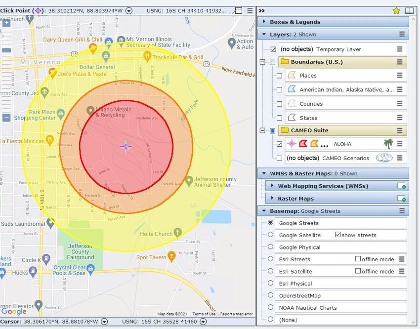Viewport: 420px width, 329px height.
Task: Click the Jefferson County Animal Shelter marker
Action: pos(189,181)
